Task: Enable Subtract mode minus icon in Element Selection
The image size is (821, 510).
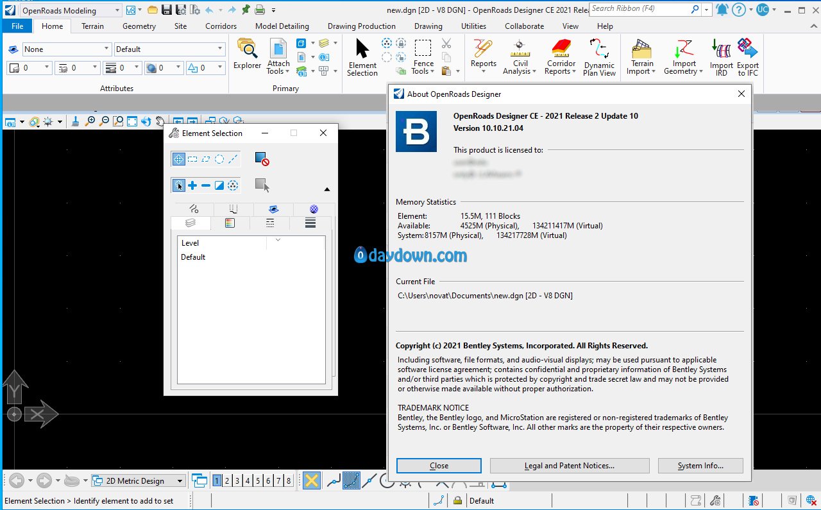Action: point(206,185)
